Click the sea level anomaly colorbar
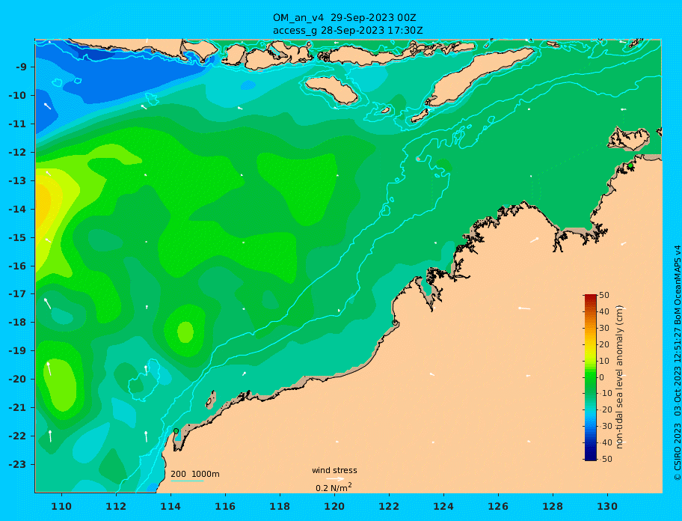Screen dimensions: 682x521 (x=590, y=377)
